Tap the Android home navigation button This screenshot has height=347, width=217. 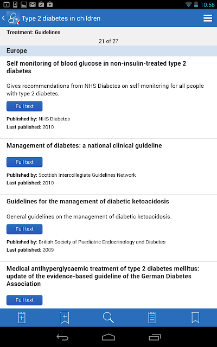[x=108, y=337]
